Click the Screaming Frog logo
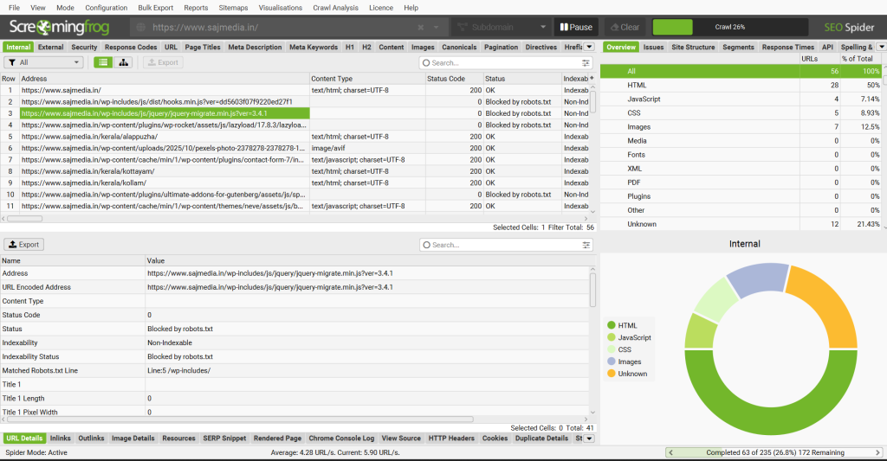Image resolution: width=887 pixels, height=461 pixels. pos(60,27)
